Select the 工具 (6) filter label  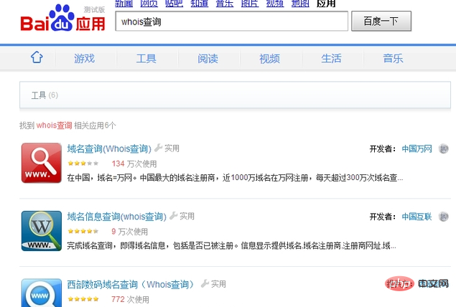point(45,95)
